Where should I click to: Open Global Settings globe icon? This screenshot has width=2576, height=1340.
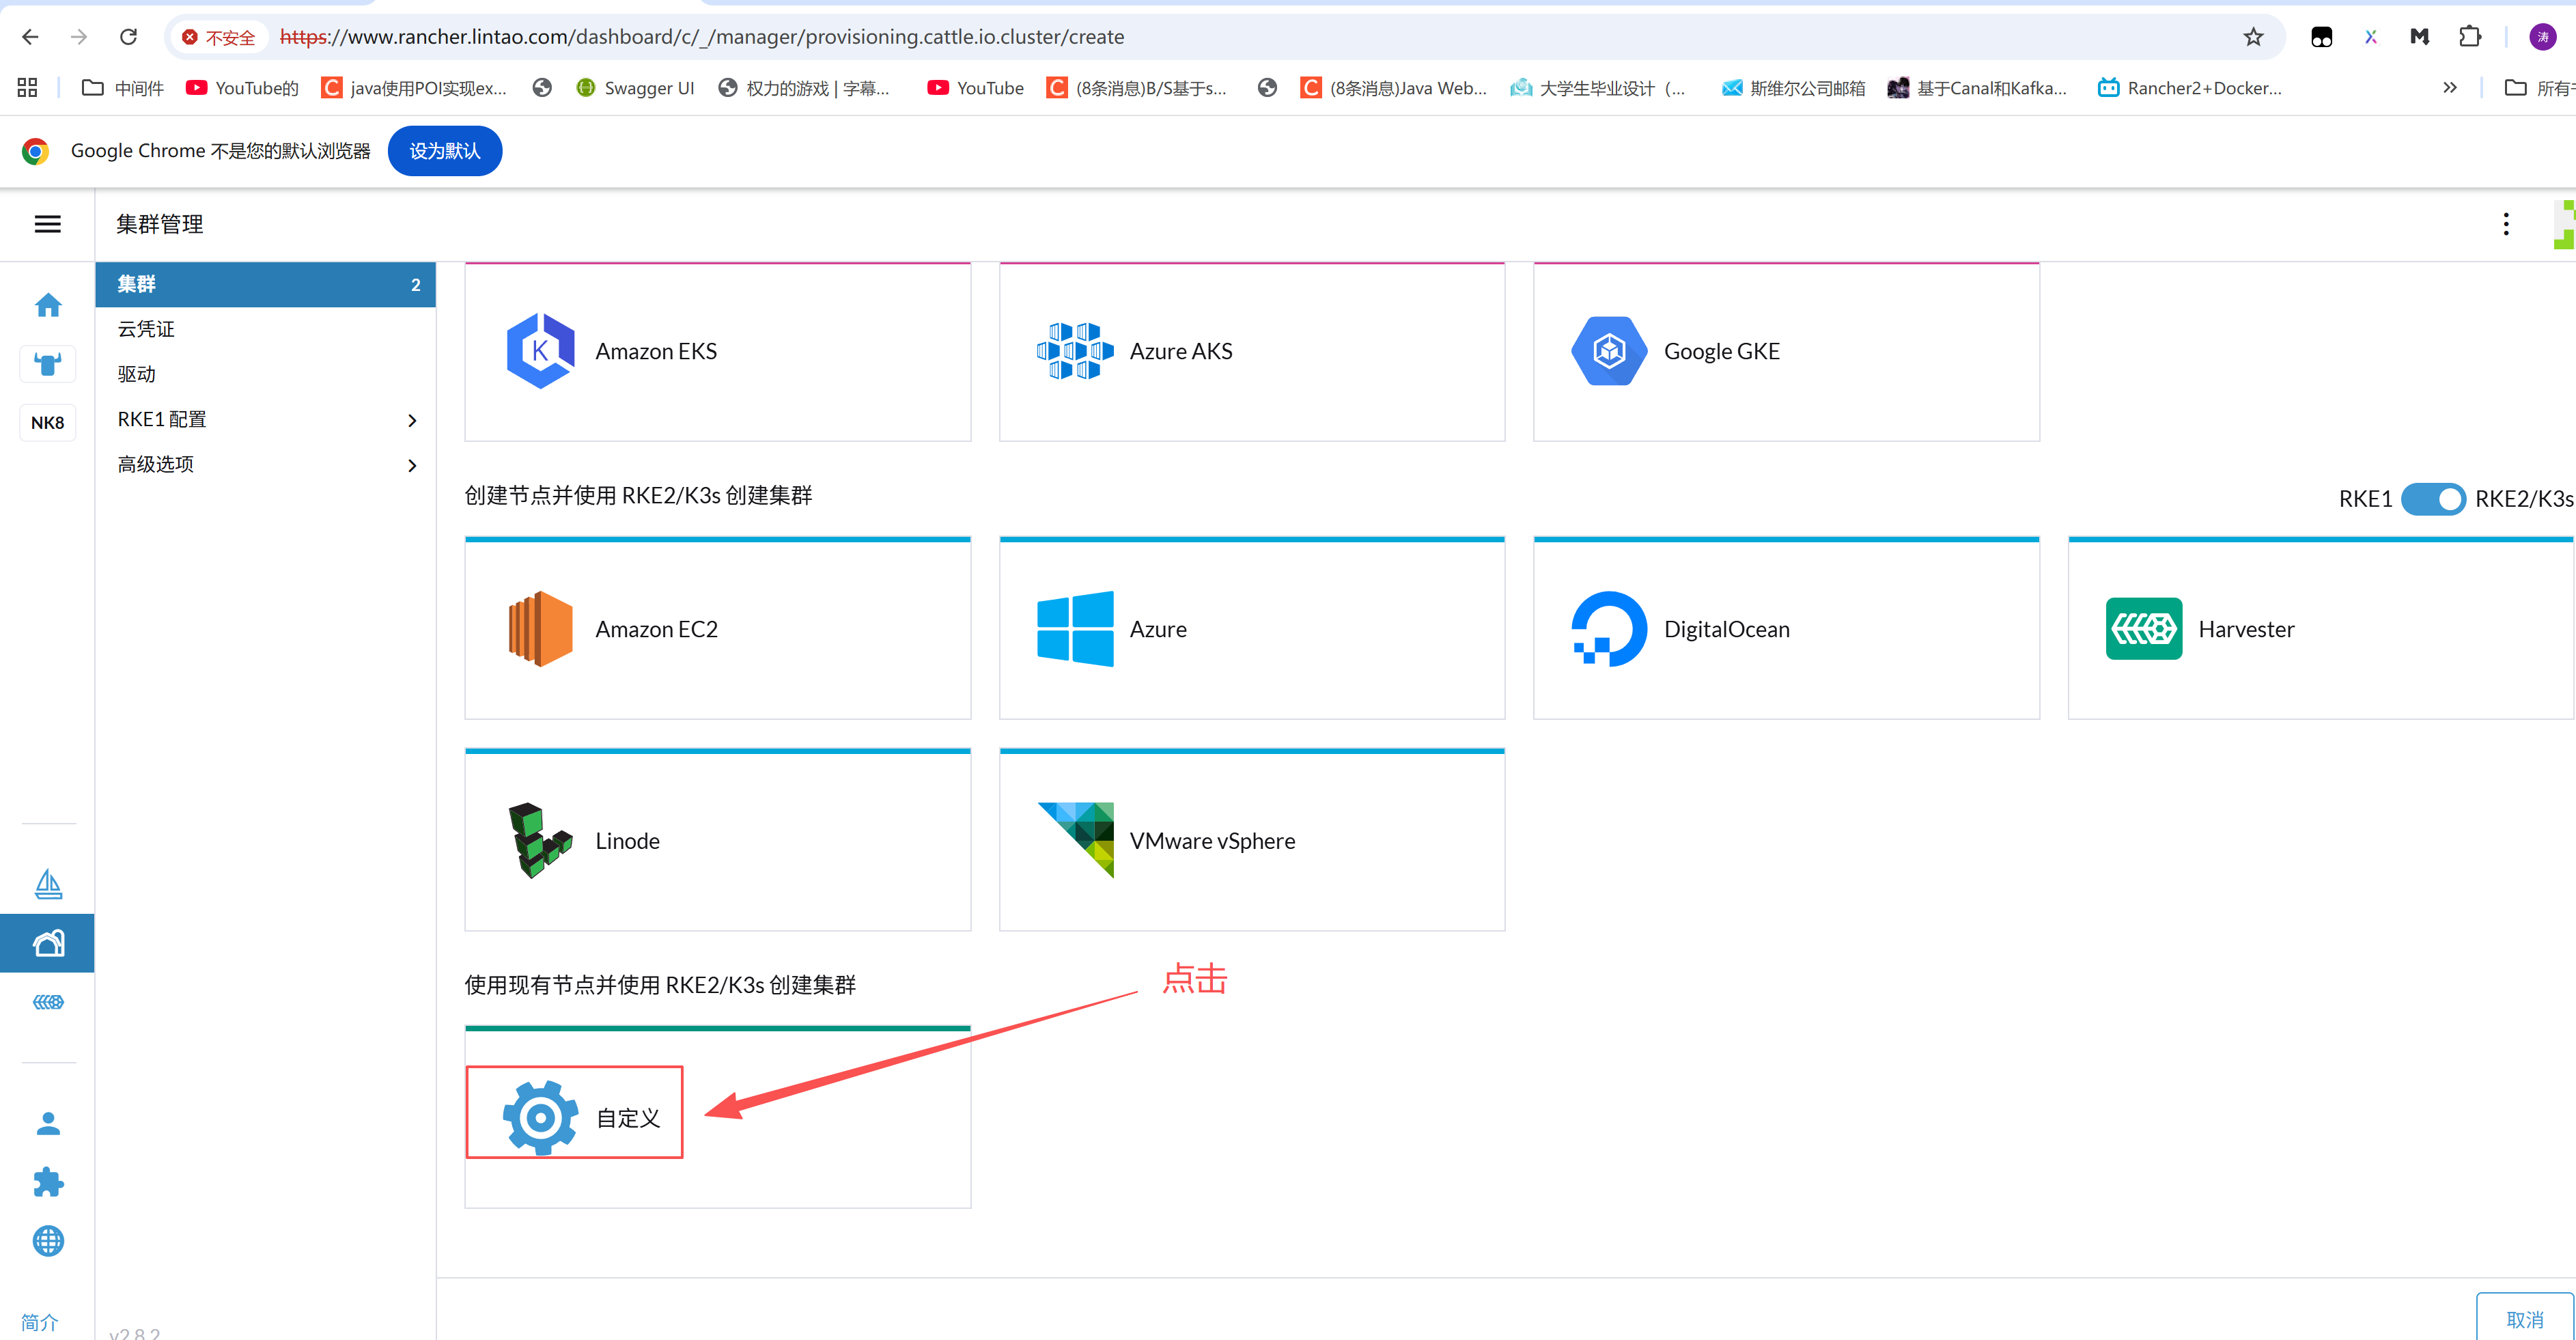click(48, 1241)
